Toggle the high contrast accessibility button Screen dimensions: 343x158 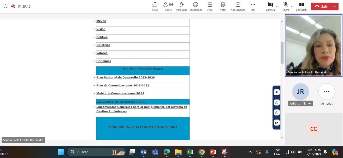(x=277, y=92)
